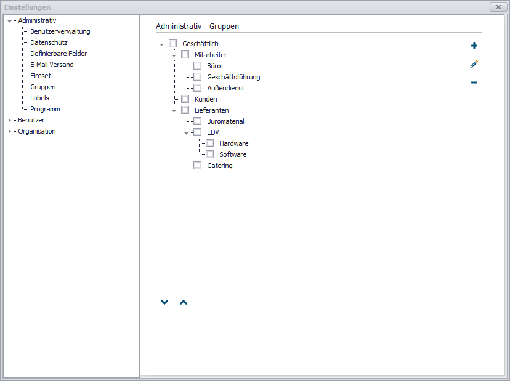Viewport: 510px width, 381px height.
Task: Go to Definierbare Felder settings
Action: tap(59, 54)
